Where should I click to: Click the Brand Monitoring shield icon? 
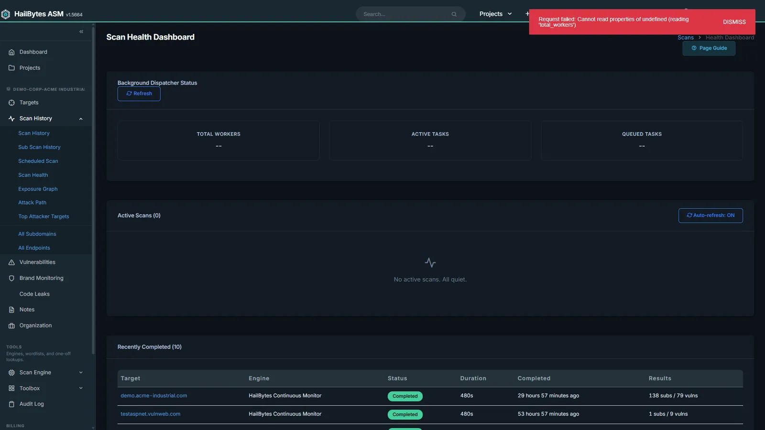(11, 278)
